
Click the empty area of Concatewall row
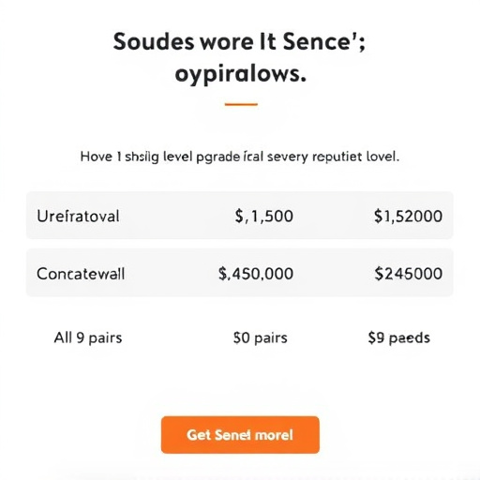click(x=172, y=273)
